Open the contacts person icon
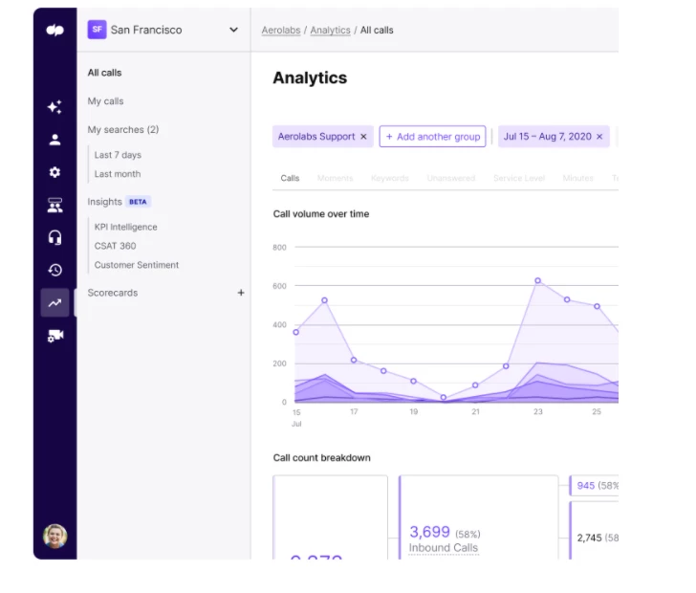This screenshot has height=593, width=696. [x=55, y=140]
